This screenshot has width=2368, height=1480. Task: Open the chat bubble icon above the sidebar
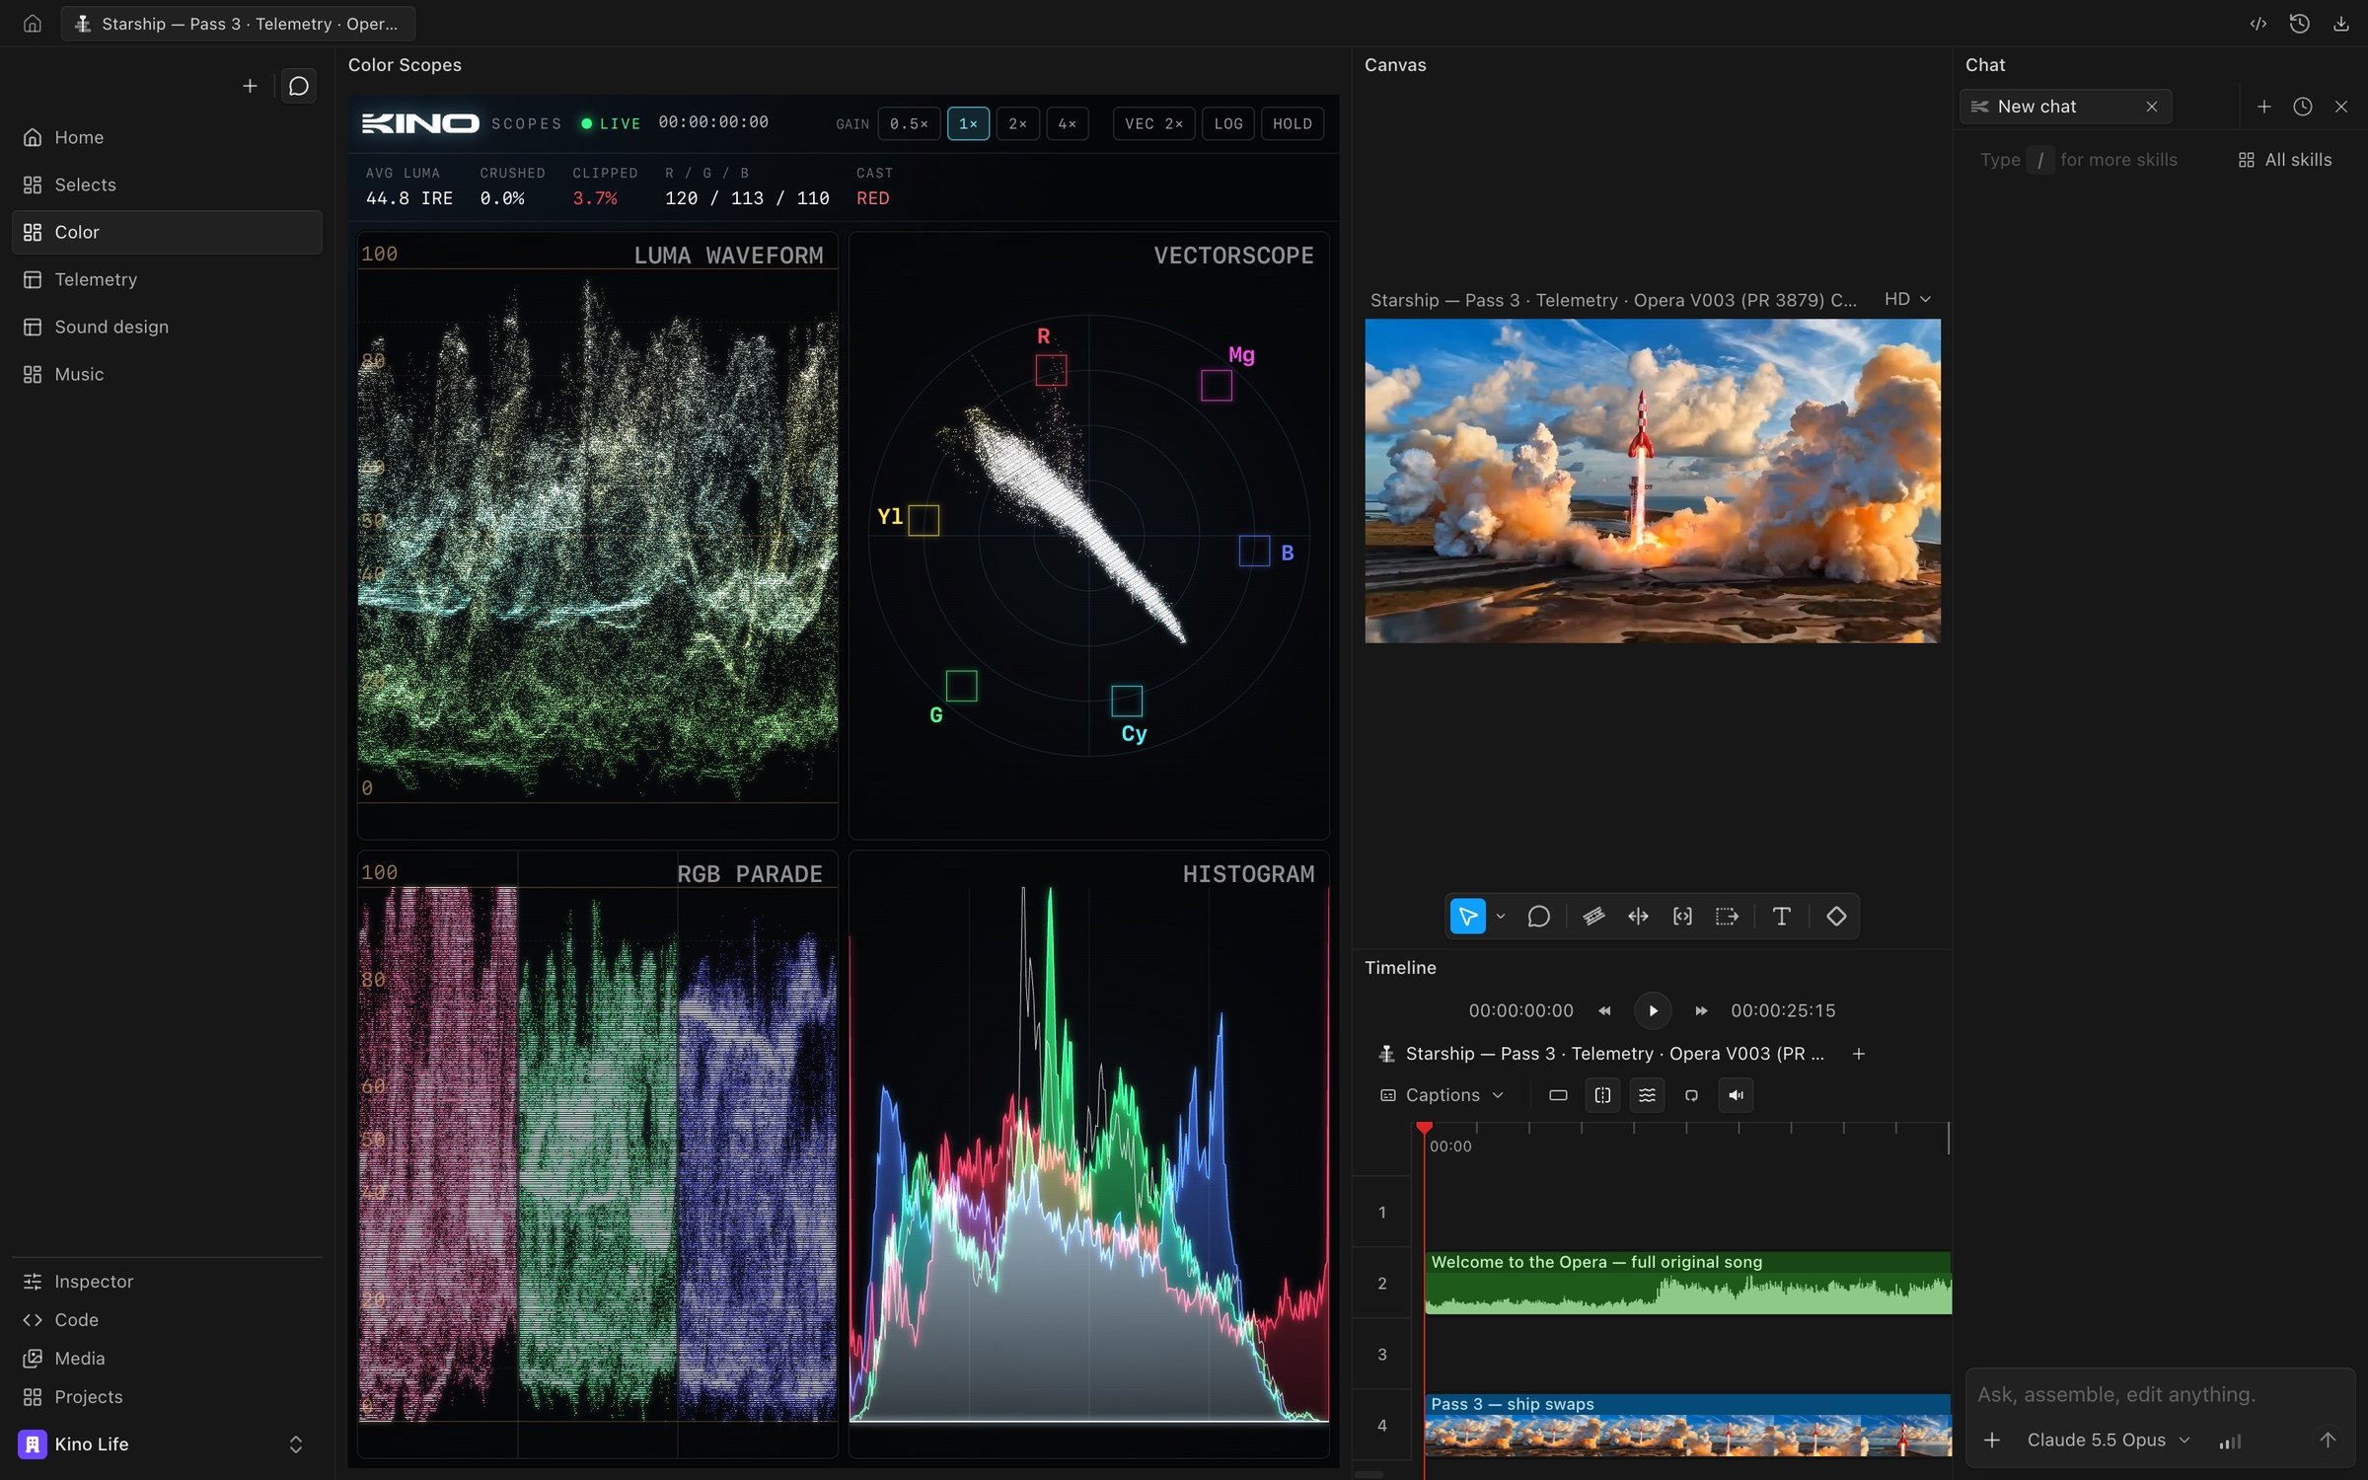coord(298,86)
